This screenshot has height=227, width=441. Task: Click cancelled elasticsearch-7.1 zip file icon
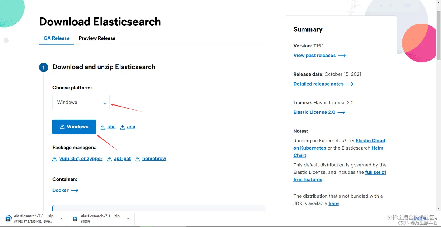click(75, 219)
